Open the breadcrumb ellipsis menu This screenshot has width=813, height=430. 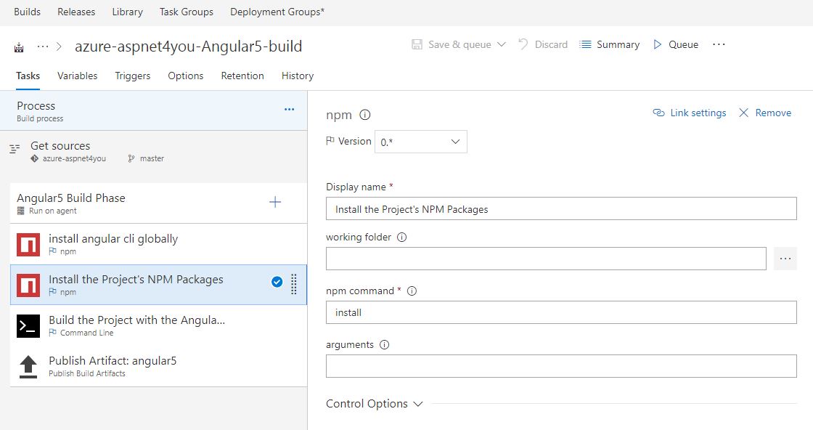point(43,46)
